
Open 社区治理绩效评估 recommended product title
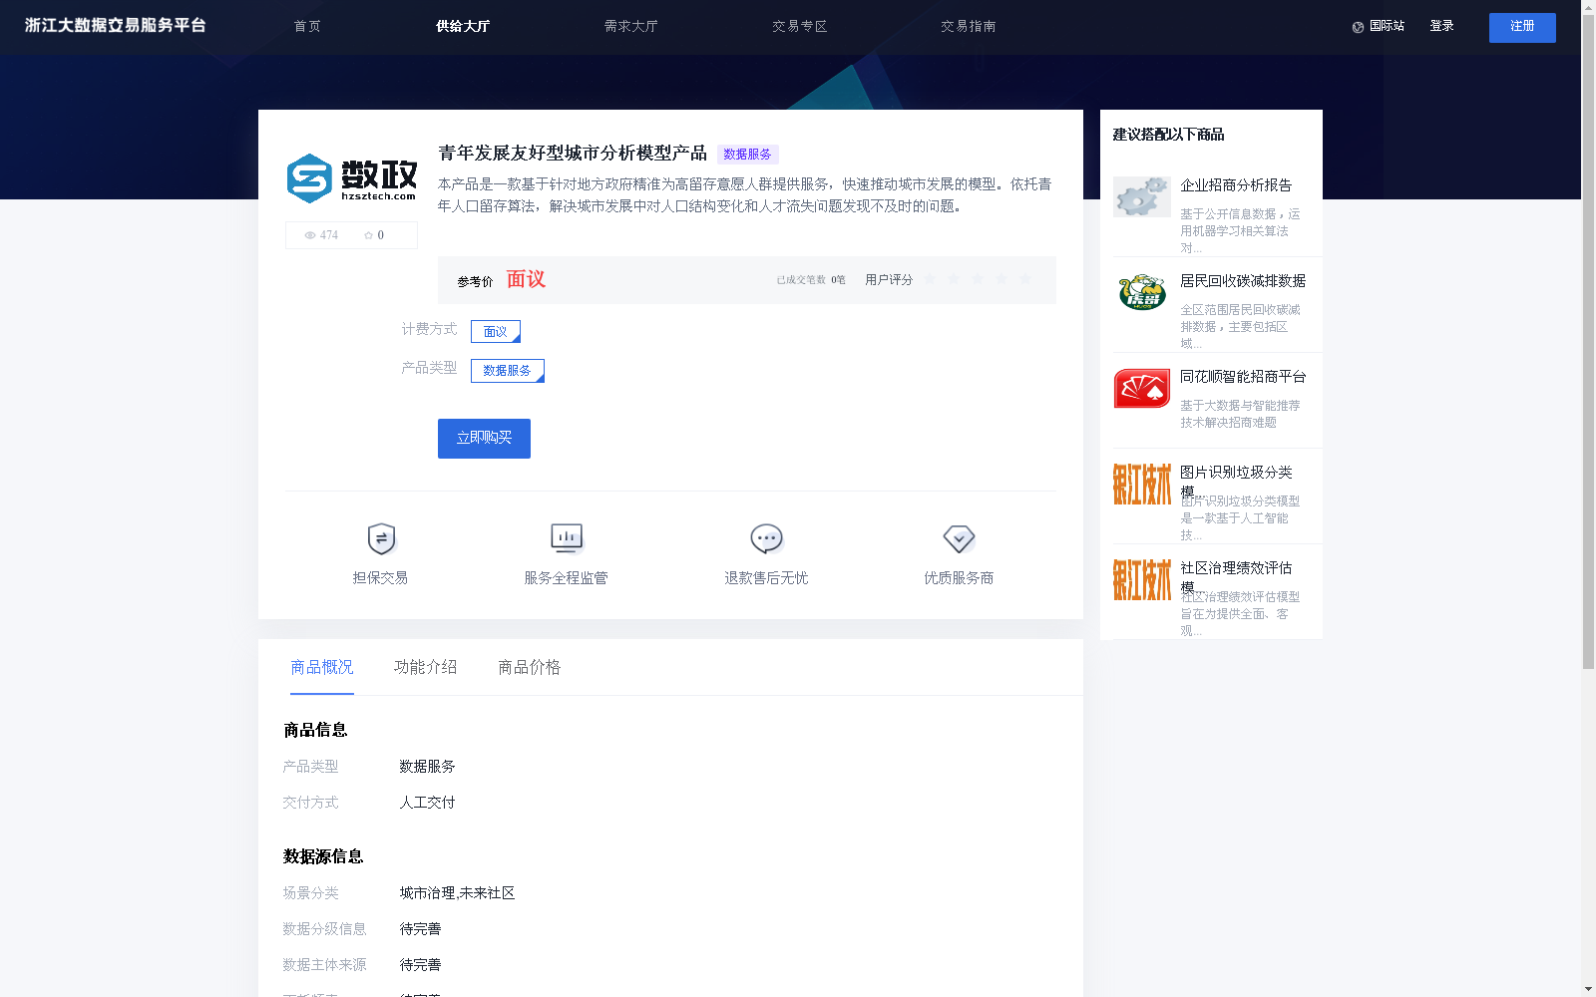1236,568
